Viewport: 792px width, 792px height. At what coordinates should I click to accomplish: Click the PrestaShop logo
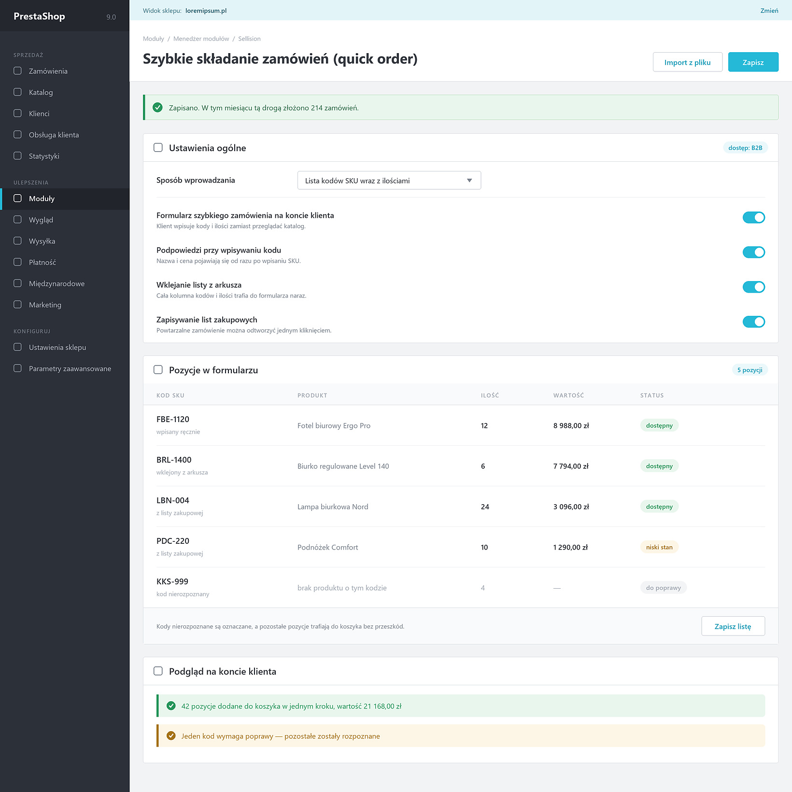click(x=39, y=16)
